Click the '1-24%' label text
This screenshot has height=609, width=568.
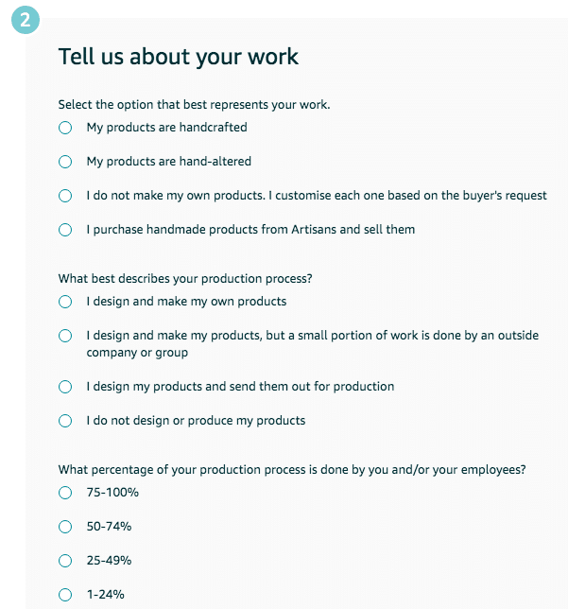click(x=106, y=595)
